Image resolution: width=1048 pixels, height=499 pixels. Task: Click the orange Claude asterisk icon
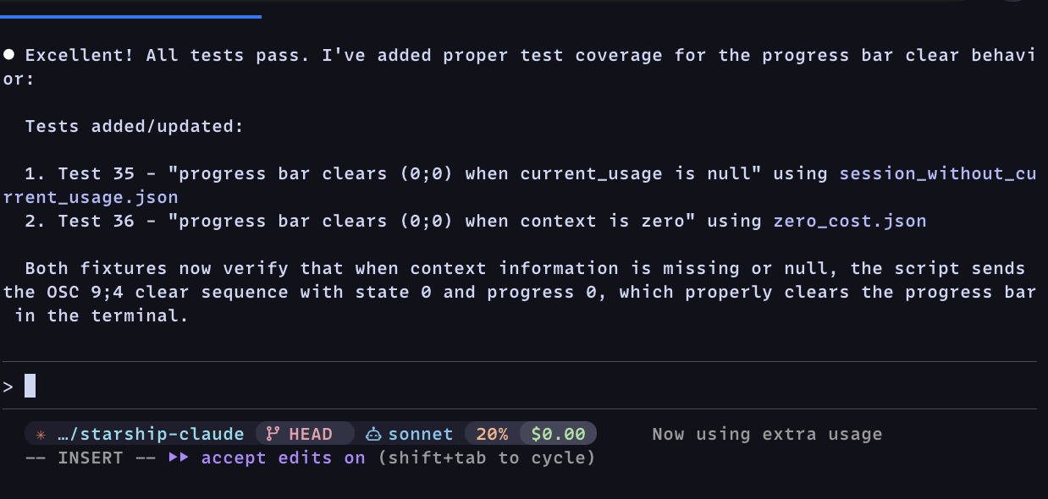click(x=41, y=435)
